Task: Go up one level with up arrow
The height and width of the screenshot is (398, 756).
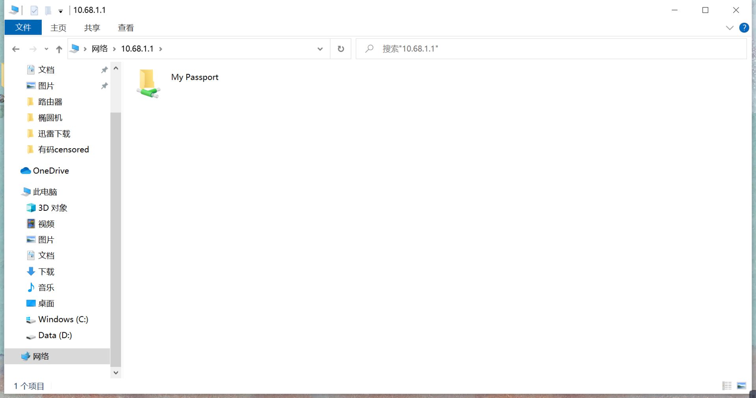Action: pos(59,49)
